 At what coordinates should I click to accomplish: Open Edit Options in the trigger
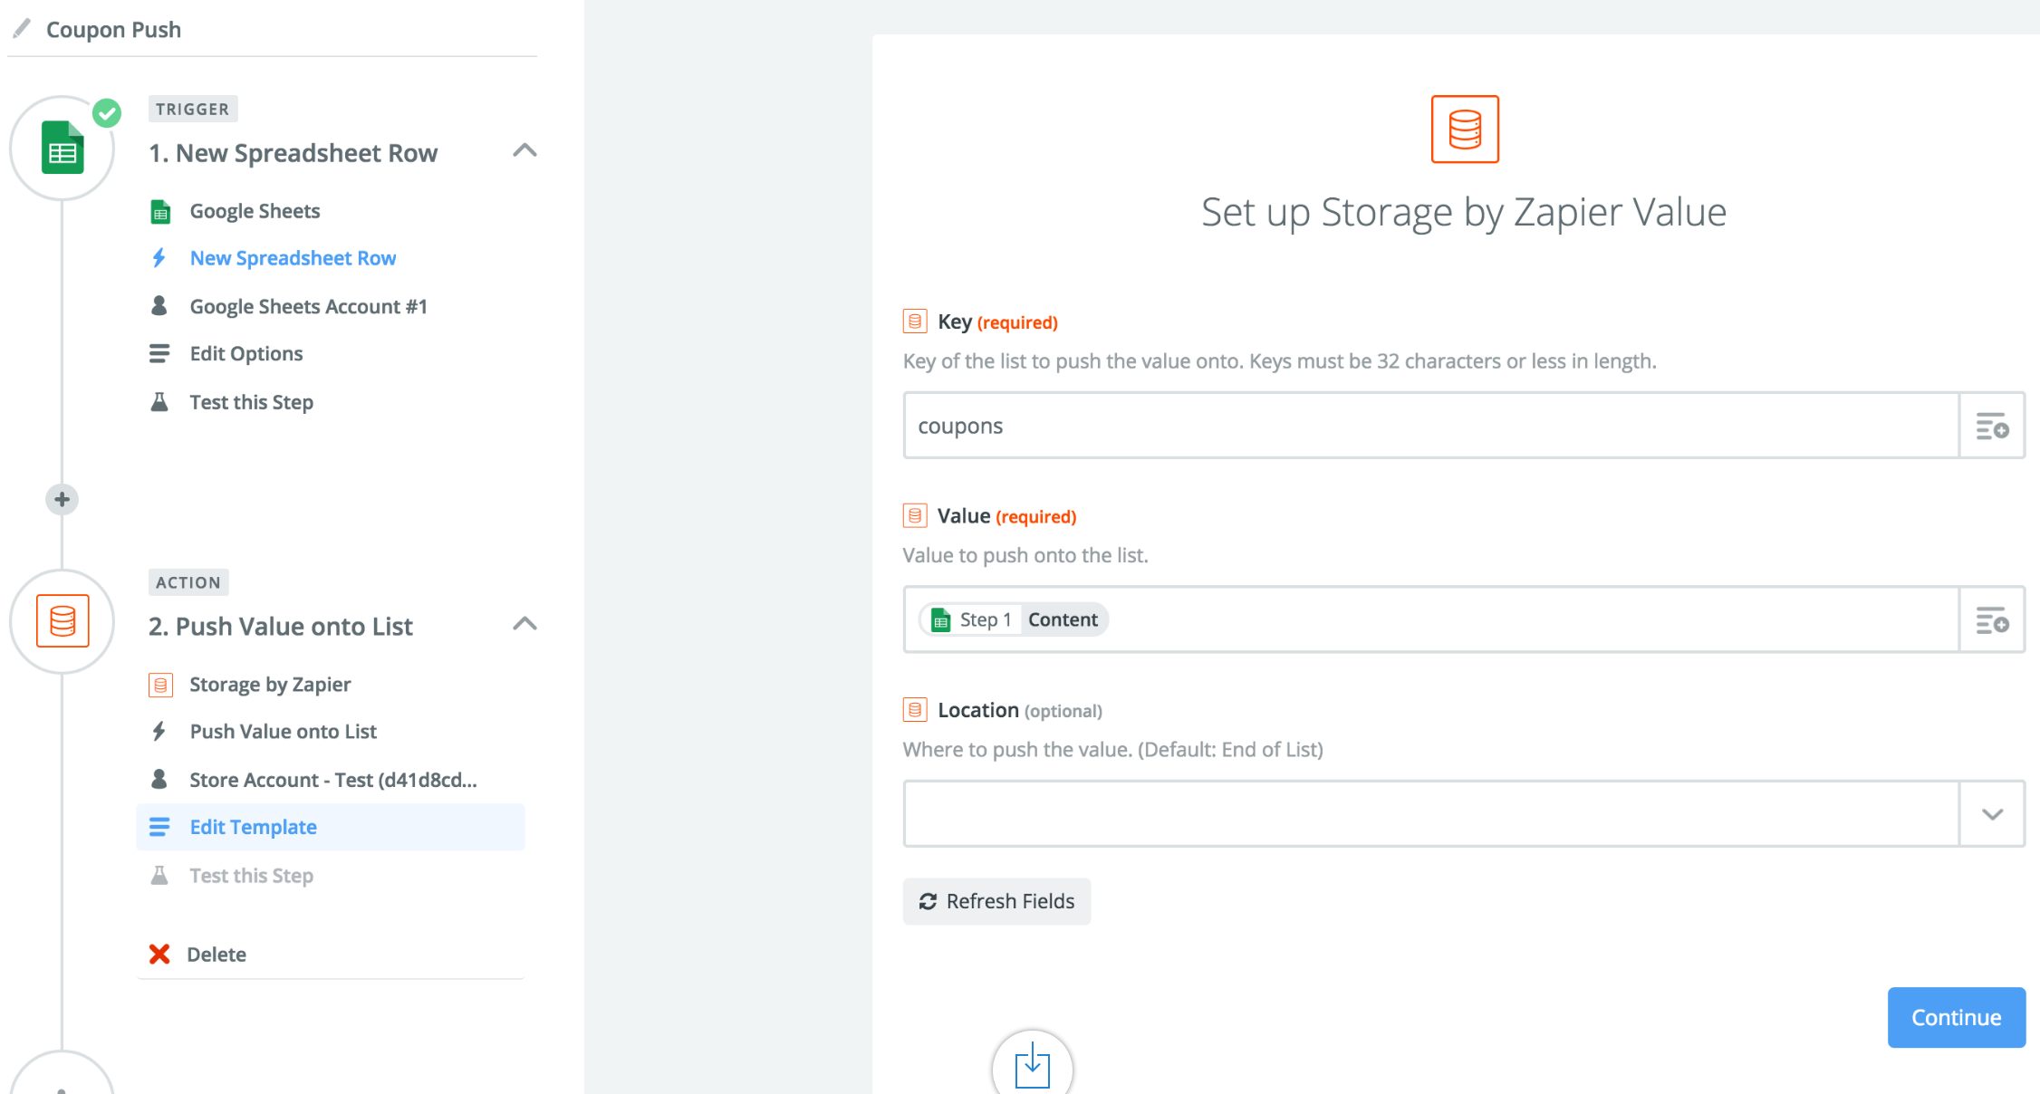tap(246, 353)
